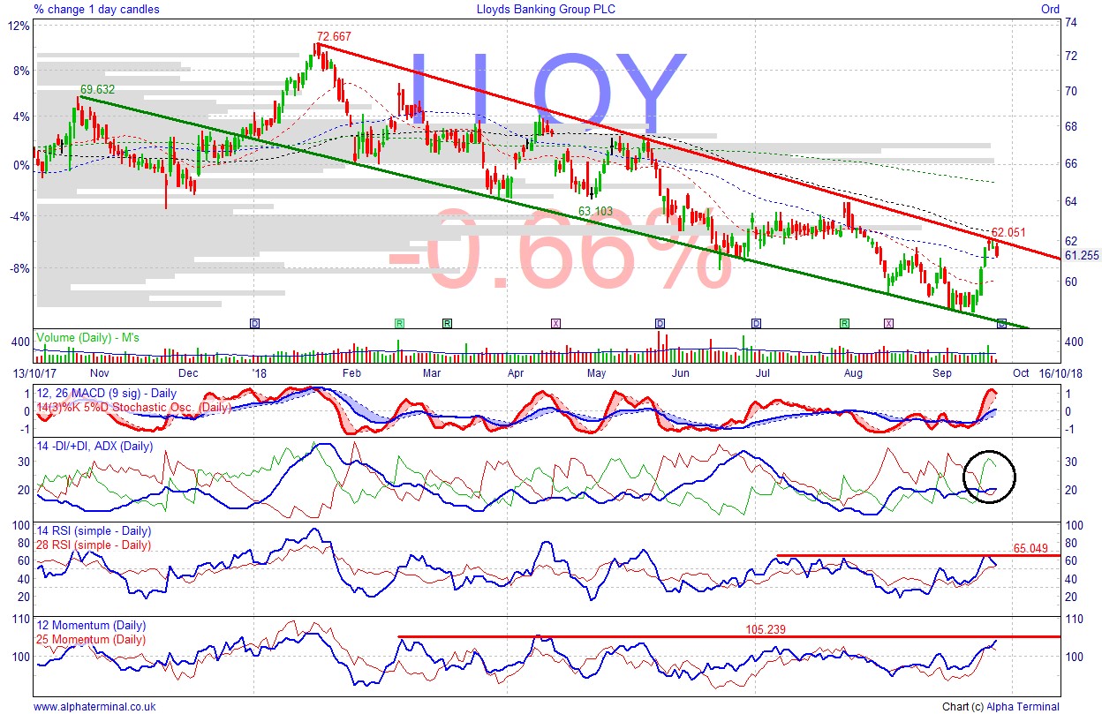Viewport: 1102px width, 714px height.
Task: Click the light green R marker in February
Action: [399, 324]
